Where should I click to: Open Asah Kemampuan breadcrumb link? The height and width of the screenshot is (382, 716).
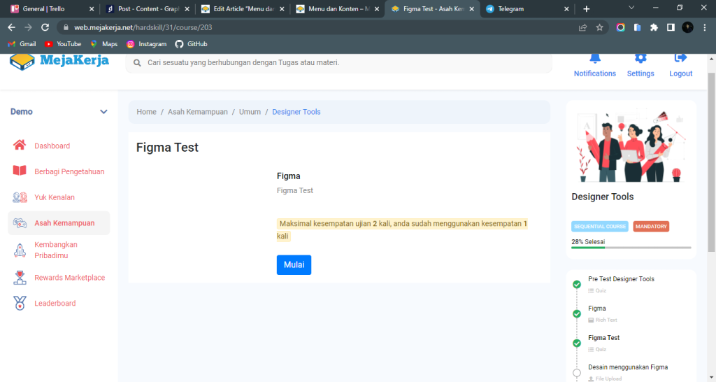coord(197,112)
